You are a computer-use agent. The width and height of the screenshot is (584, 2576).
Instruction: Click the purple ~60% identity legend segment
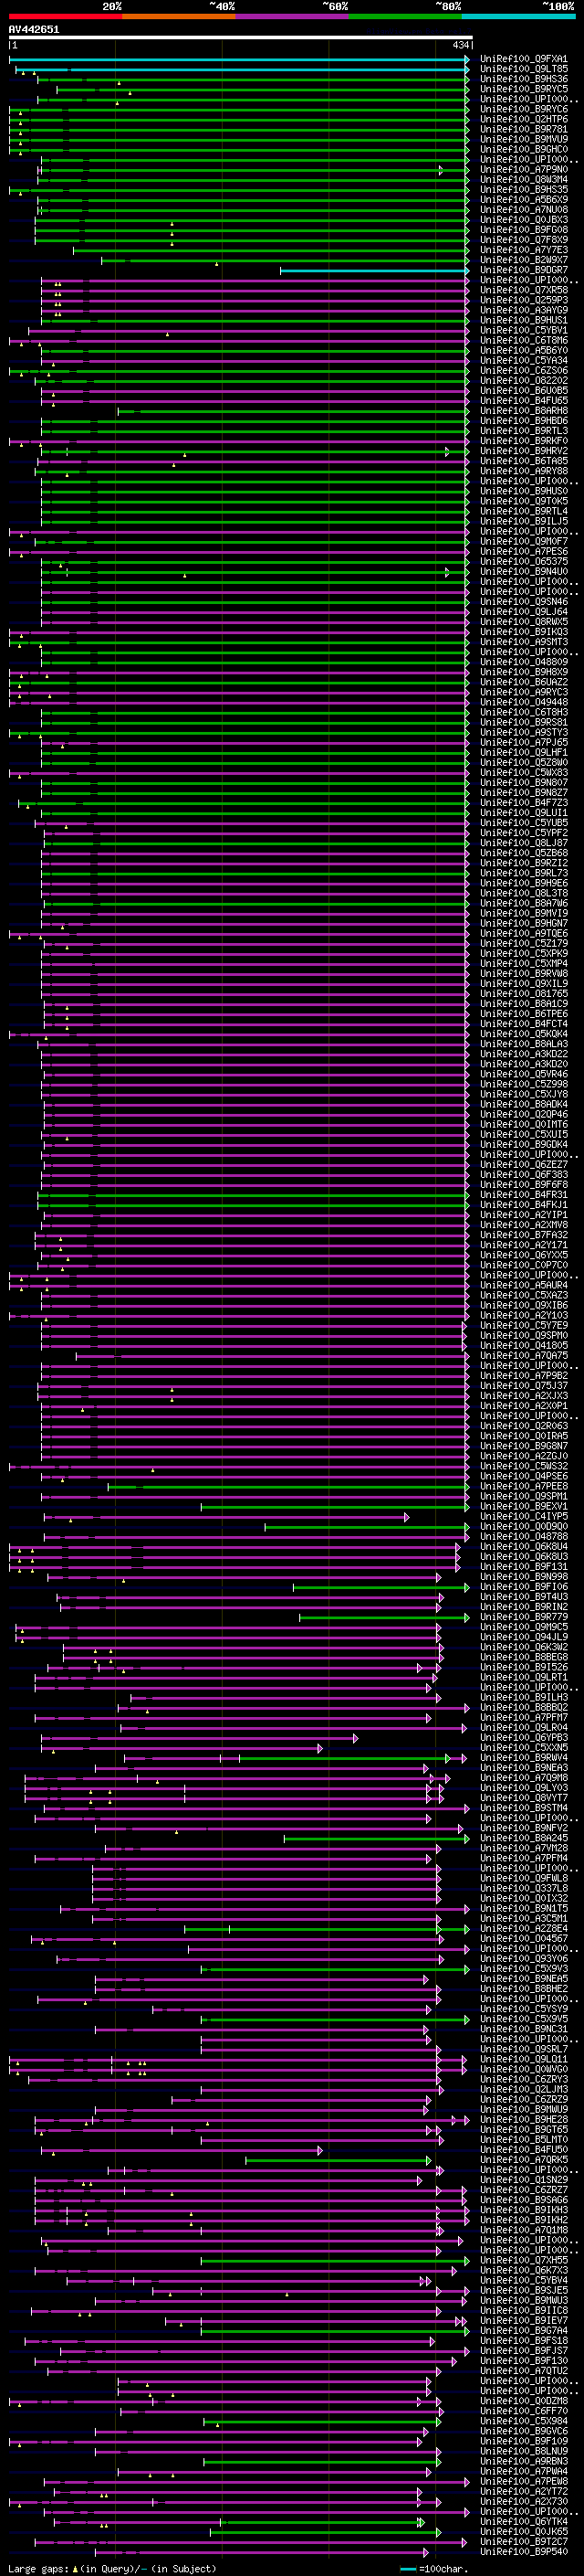point(293,17)
